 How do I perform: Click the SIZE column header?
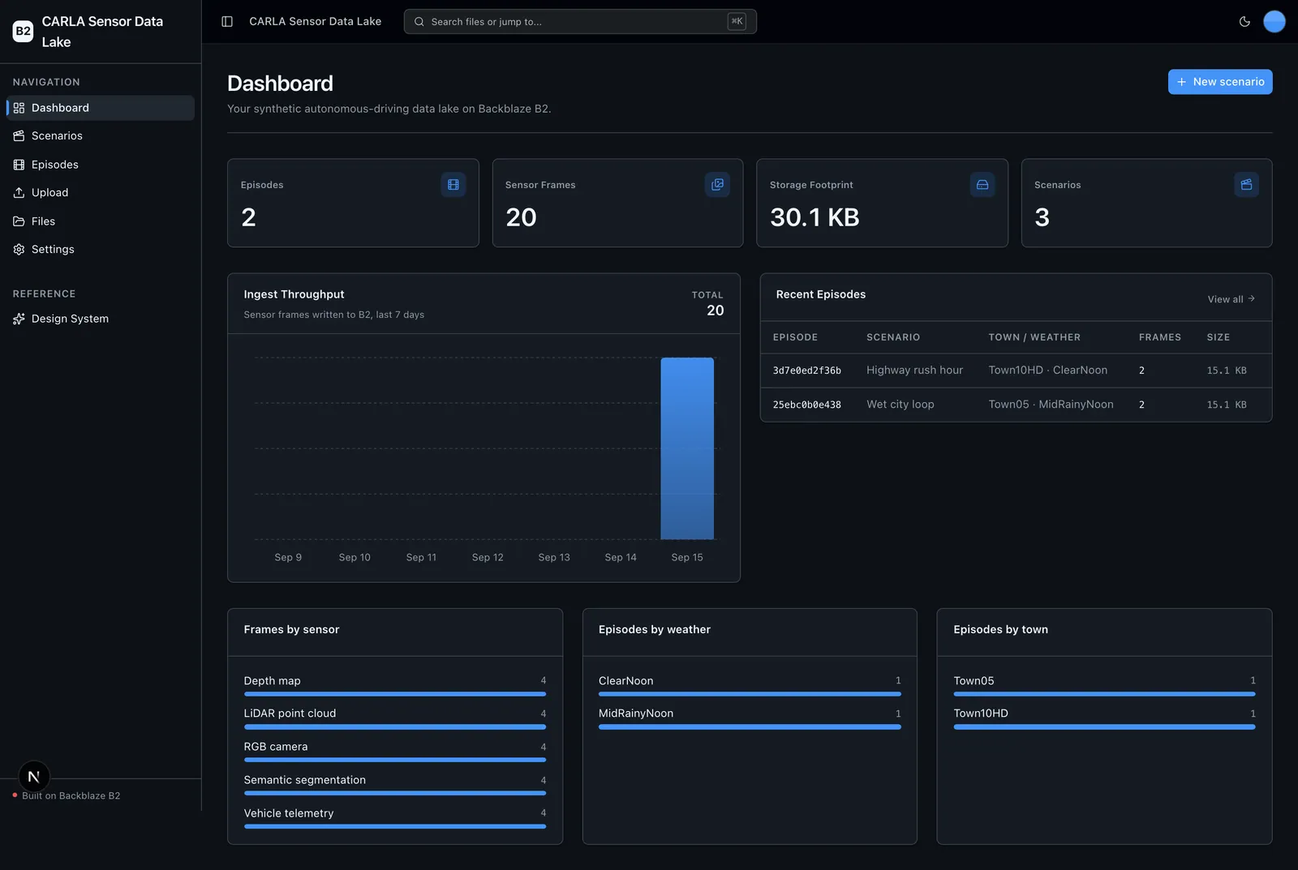1218,337
